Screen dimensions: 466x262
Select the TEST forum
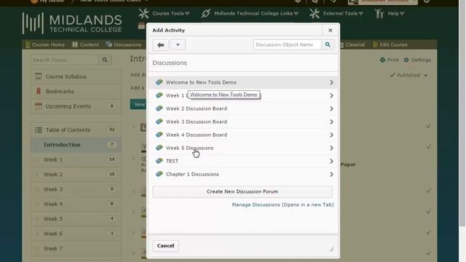[x=242, y=161]
